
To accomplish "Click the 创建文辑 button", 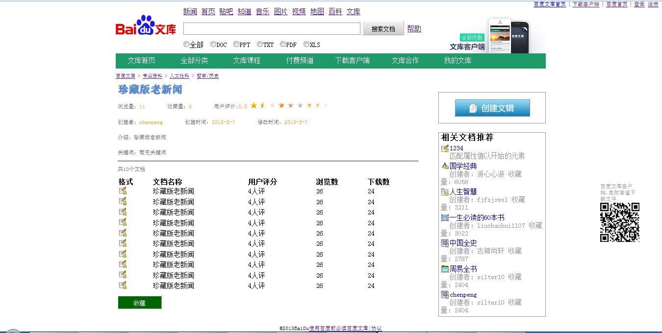I will pos(492,108).
